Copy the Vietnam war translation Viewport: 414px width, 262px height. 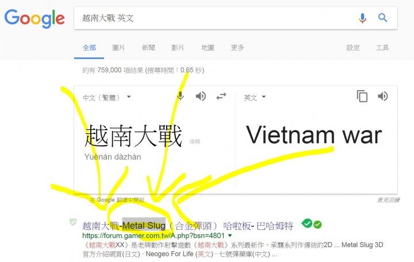pos(362,96)
